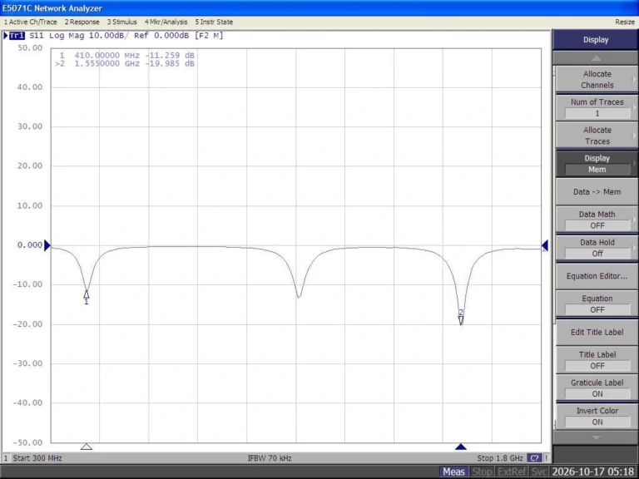This screenshot has width=639, height=479.
Task: Click marker 1 position indicator on frequency axis
Action: 87,447
